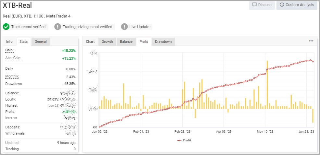Show the Balance chart tab
Viewport: 320px width, 155px height.
(126, 42)
